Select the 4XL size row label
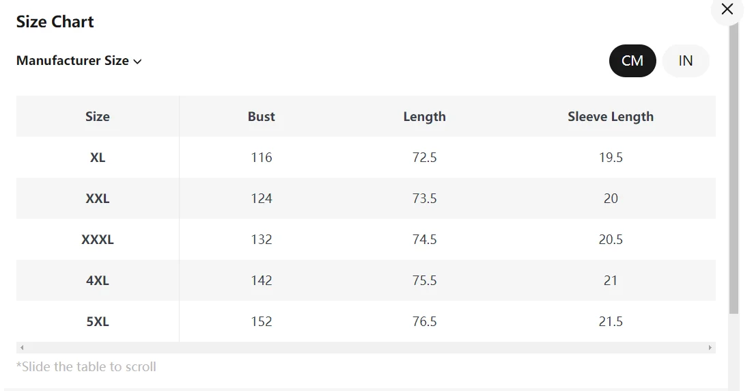Image resolution: width=754 pixels, height=391 pixels. (x=98, y=280)
